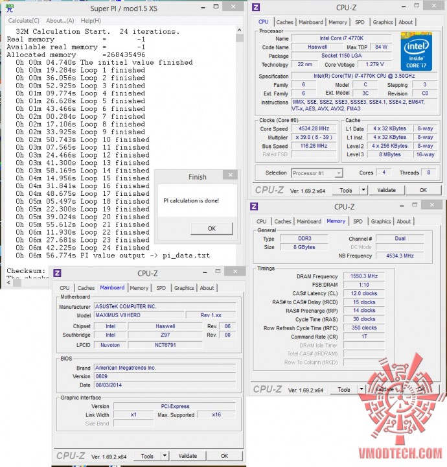Click OK in the Finish dialog

coord(212,228)
